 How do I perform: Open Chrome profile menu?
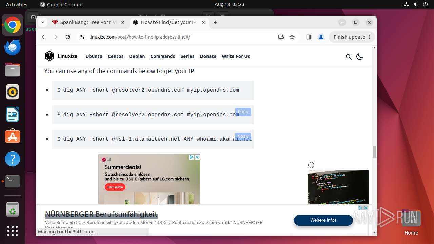point(321,37)
